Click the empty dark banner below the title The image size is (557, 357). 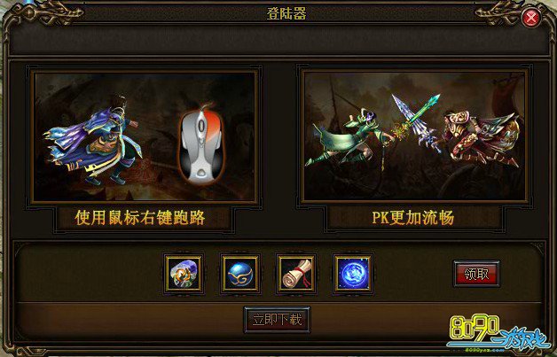tap(278, 41)
